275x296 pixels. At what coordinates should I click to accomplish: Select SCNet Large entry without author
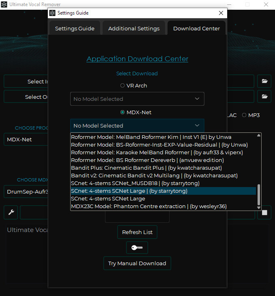pyautogui.click(x=163, y=198)
